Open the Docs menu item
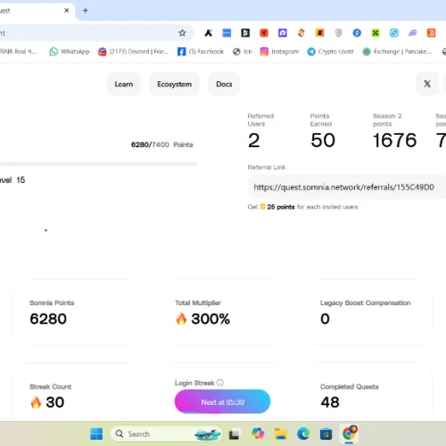The width and height of the screenshot is (446, 446). point(224,84)
